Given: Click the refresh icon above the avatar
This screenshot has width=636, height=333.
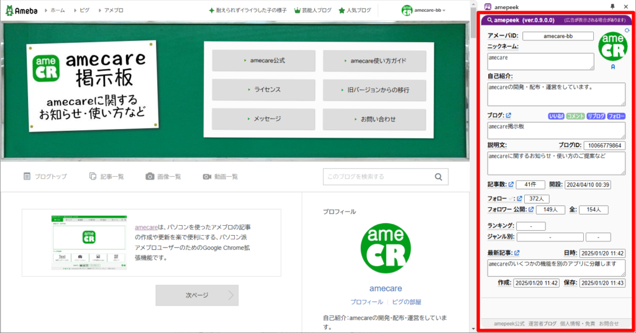Looking at the screenshot, I should tap(625, 30).
